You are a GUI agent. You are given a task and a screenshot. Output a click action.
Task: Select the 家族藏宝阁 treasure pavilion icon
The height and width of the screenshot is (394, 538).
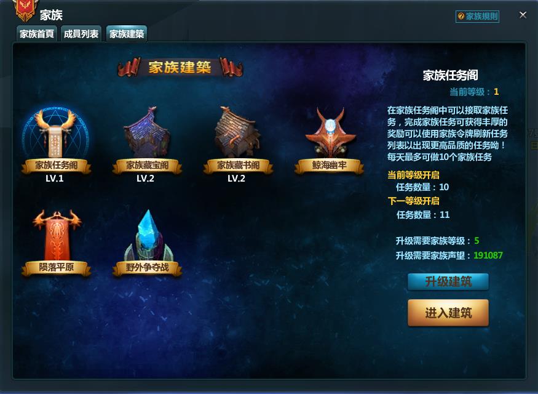pyautogui.click(x=147, y=133)
